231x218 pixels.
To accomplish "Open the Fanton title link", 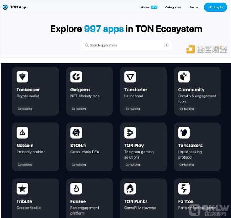I will pos(186,201).
